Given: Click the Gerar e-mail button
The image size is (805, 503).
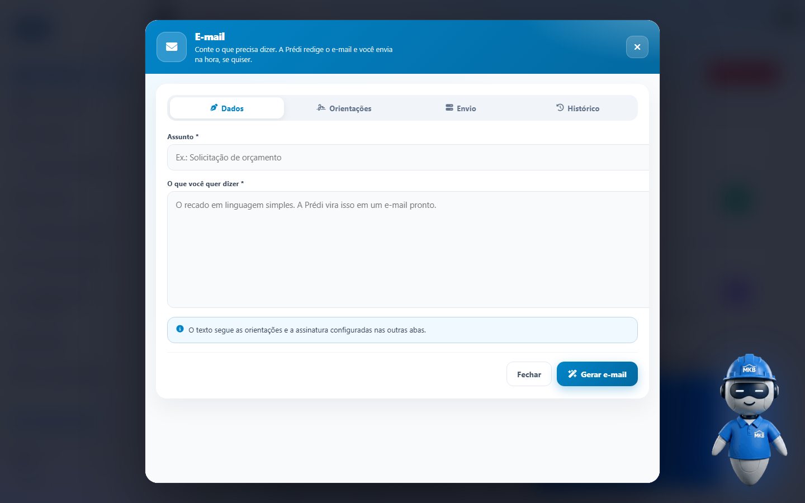Looking at the screenshot, I should coord(597,374).
